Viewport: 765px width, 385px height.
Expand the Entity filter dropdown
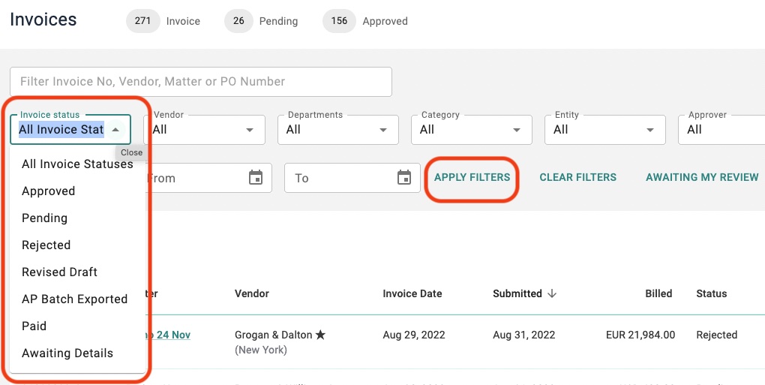[605, 130]
